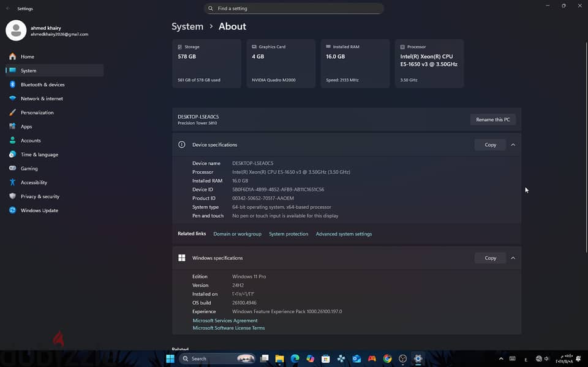588x367 pixels.
Task: Click the taskbar volume icon
Action: (x=546, y=359)
